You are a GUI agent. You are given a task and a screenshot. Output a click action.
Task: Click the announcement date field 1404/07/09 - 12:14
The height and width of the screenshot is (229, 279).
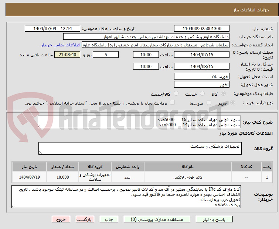pyautogui.click(x=52, y=29)
